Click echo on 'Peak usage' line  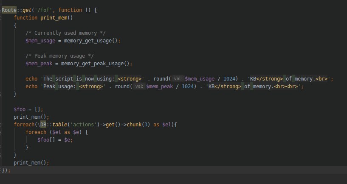pos(31,86)
